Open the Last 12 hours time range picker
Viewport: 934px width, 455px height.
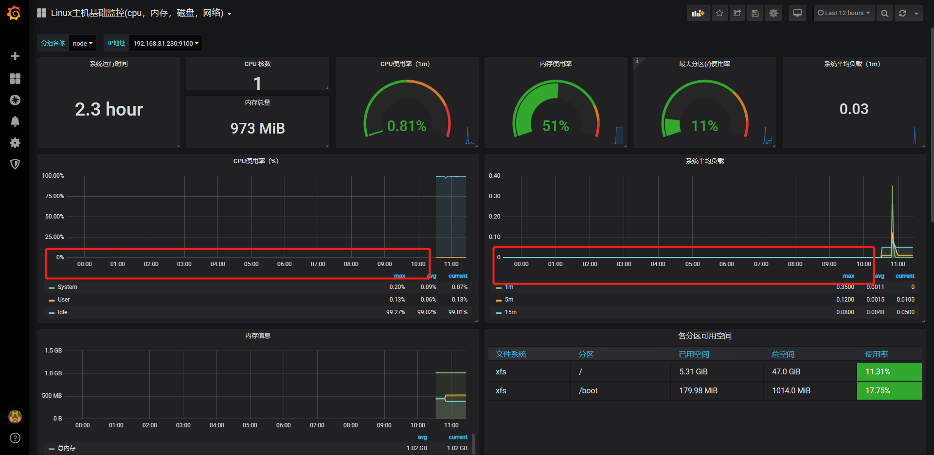[844, 13]
